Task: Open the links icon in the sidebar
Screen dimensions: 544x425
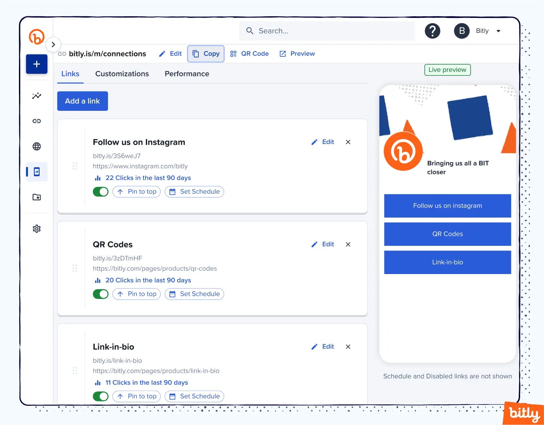Action: 37,121
